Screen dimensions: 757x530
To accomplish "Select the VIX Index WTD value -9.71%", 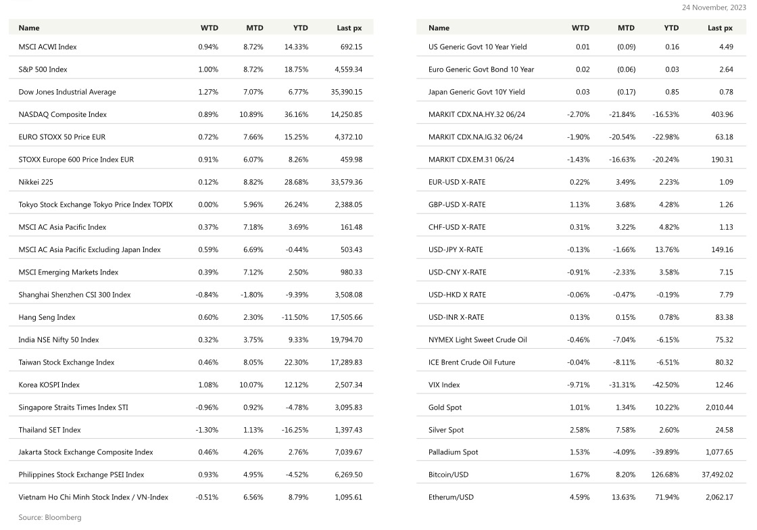I will point(578,385).
